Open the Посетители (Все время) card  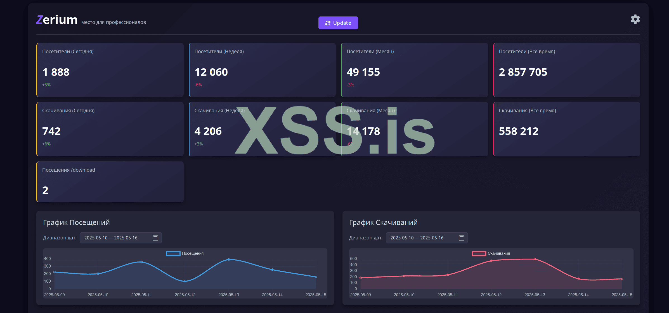[566, 70]
